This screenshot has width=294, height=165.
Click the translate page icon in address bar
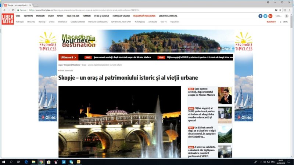[x=276, y=10]
